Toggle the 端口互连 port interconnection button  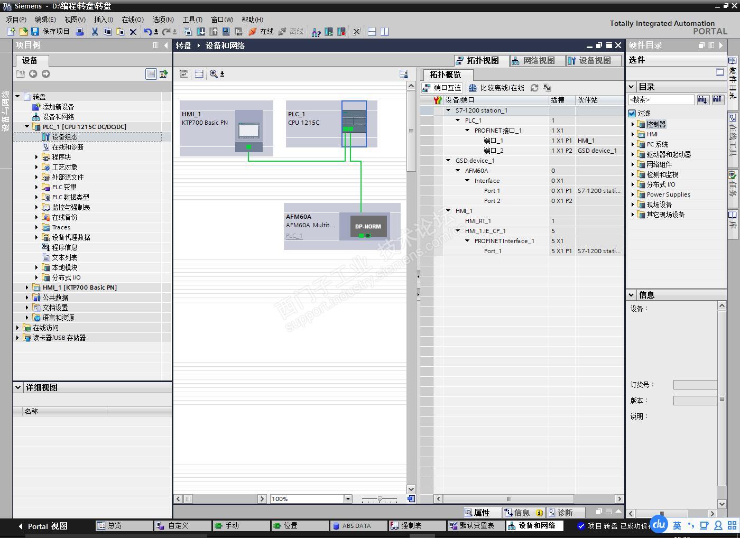[x=442, y=88]
